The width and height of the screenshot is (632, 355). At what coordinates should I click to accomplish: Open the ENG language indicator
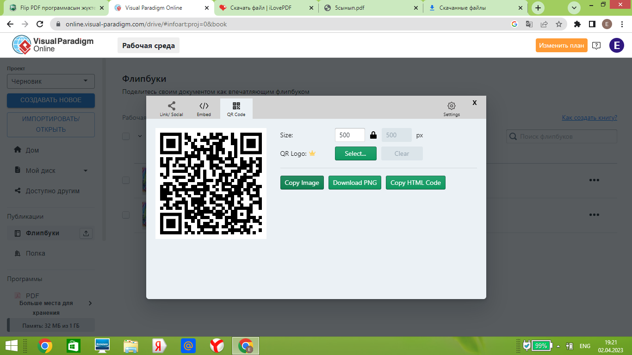[585, 346]
